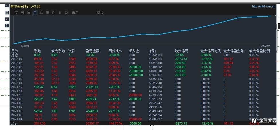Click the 次数 column header

coord(72,51)
